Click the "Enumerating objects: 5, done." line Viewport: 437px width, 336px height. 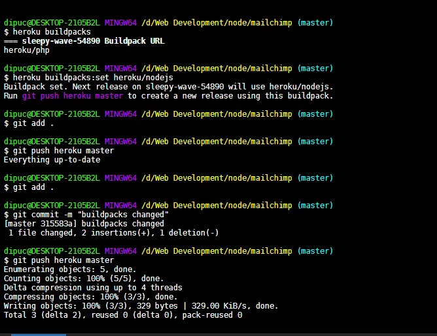pos(70,269)
